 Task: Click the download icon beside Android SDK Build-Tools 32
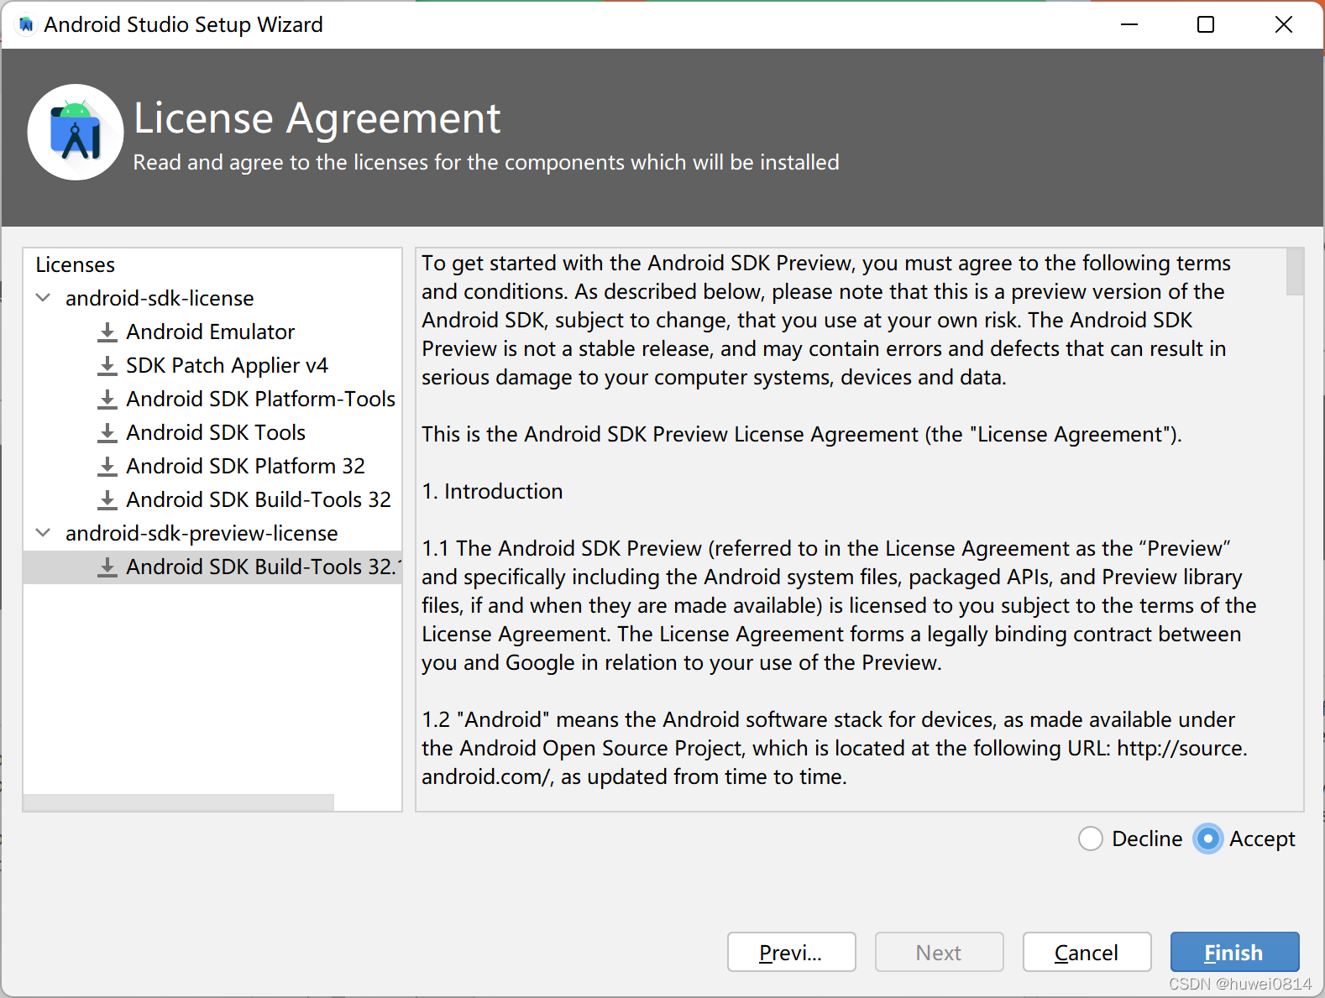point(107,500)
